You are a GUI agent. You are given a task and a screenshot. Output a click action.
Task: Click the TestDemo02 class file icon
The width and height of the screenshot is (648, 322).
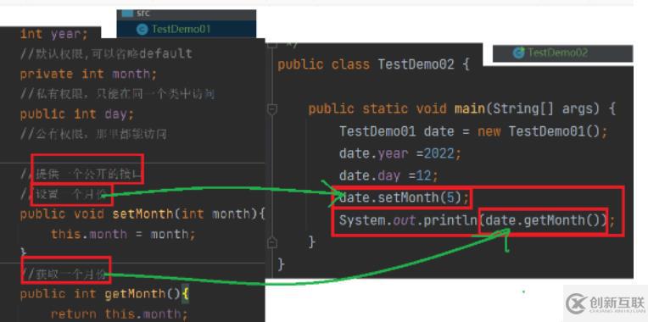tap(518, 53)
